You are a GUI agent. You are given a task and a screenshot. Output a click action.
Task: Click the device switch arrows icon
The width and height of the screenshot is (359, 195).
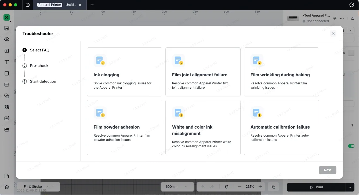(335, 18)
